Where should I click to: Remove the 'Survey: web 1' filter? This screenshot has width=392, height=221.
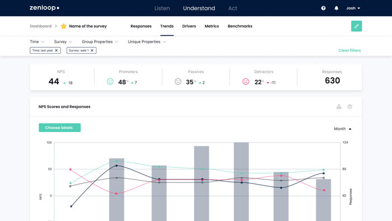point(92,50)
